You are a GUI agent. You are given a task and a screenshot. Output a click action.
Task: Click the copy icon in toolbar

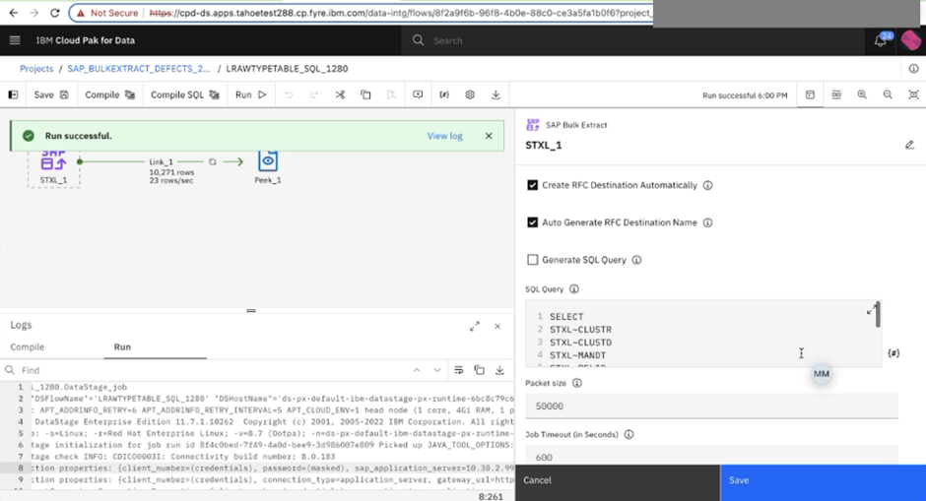click(366, 94)
